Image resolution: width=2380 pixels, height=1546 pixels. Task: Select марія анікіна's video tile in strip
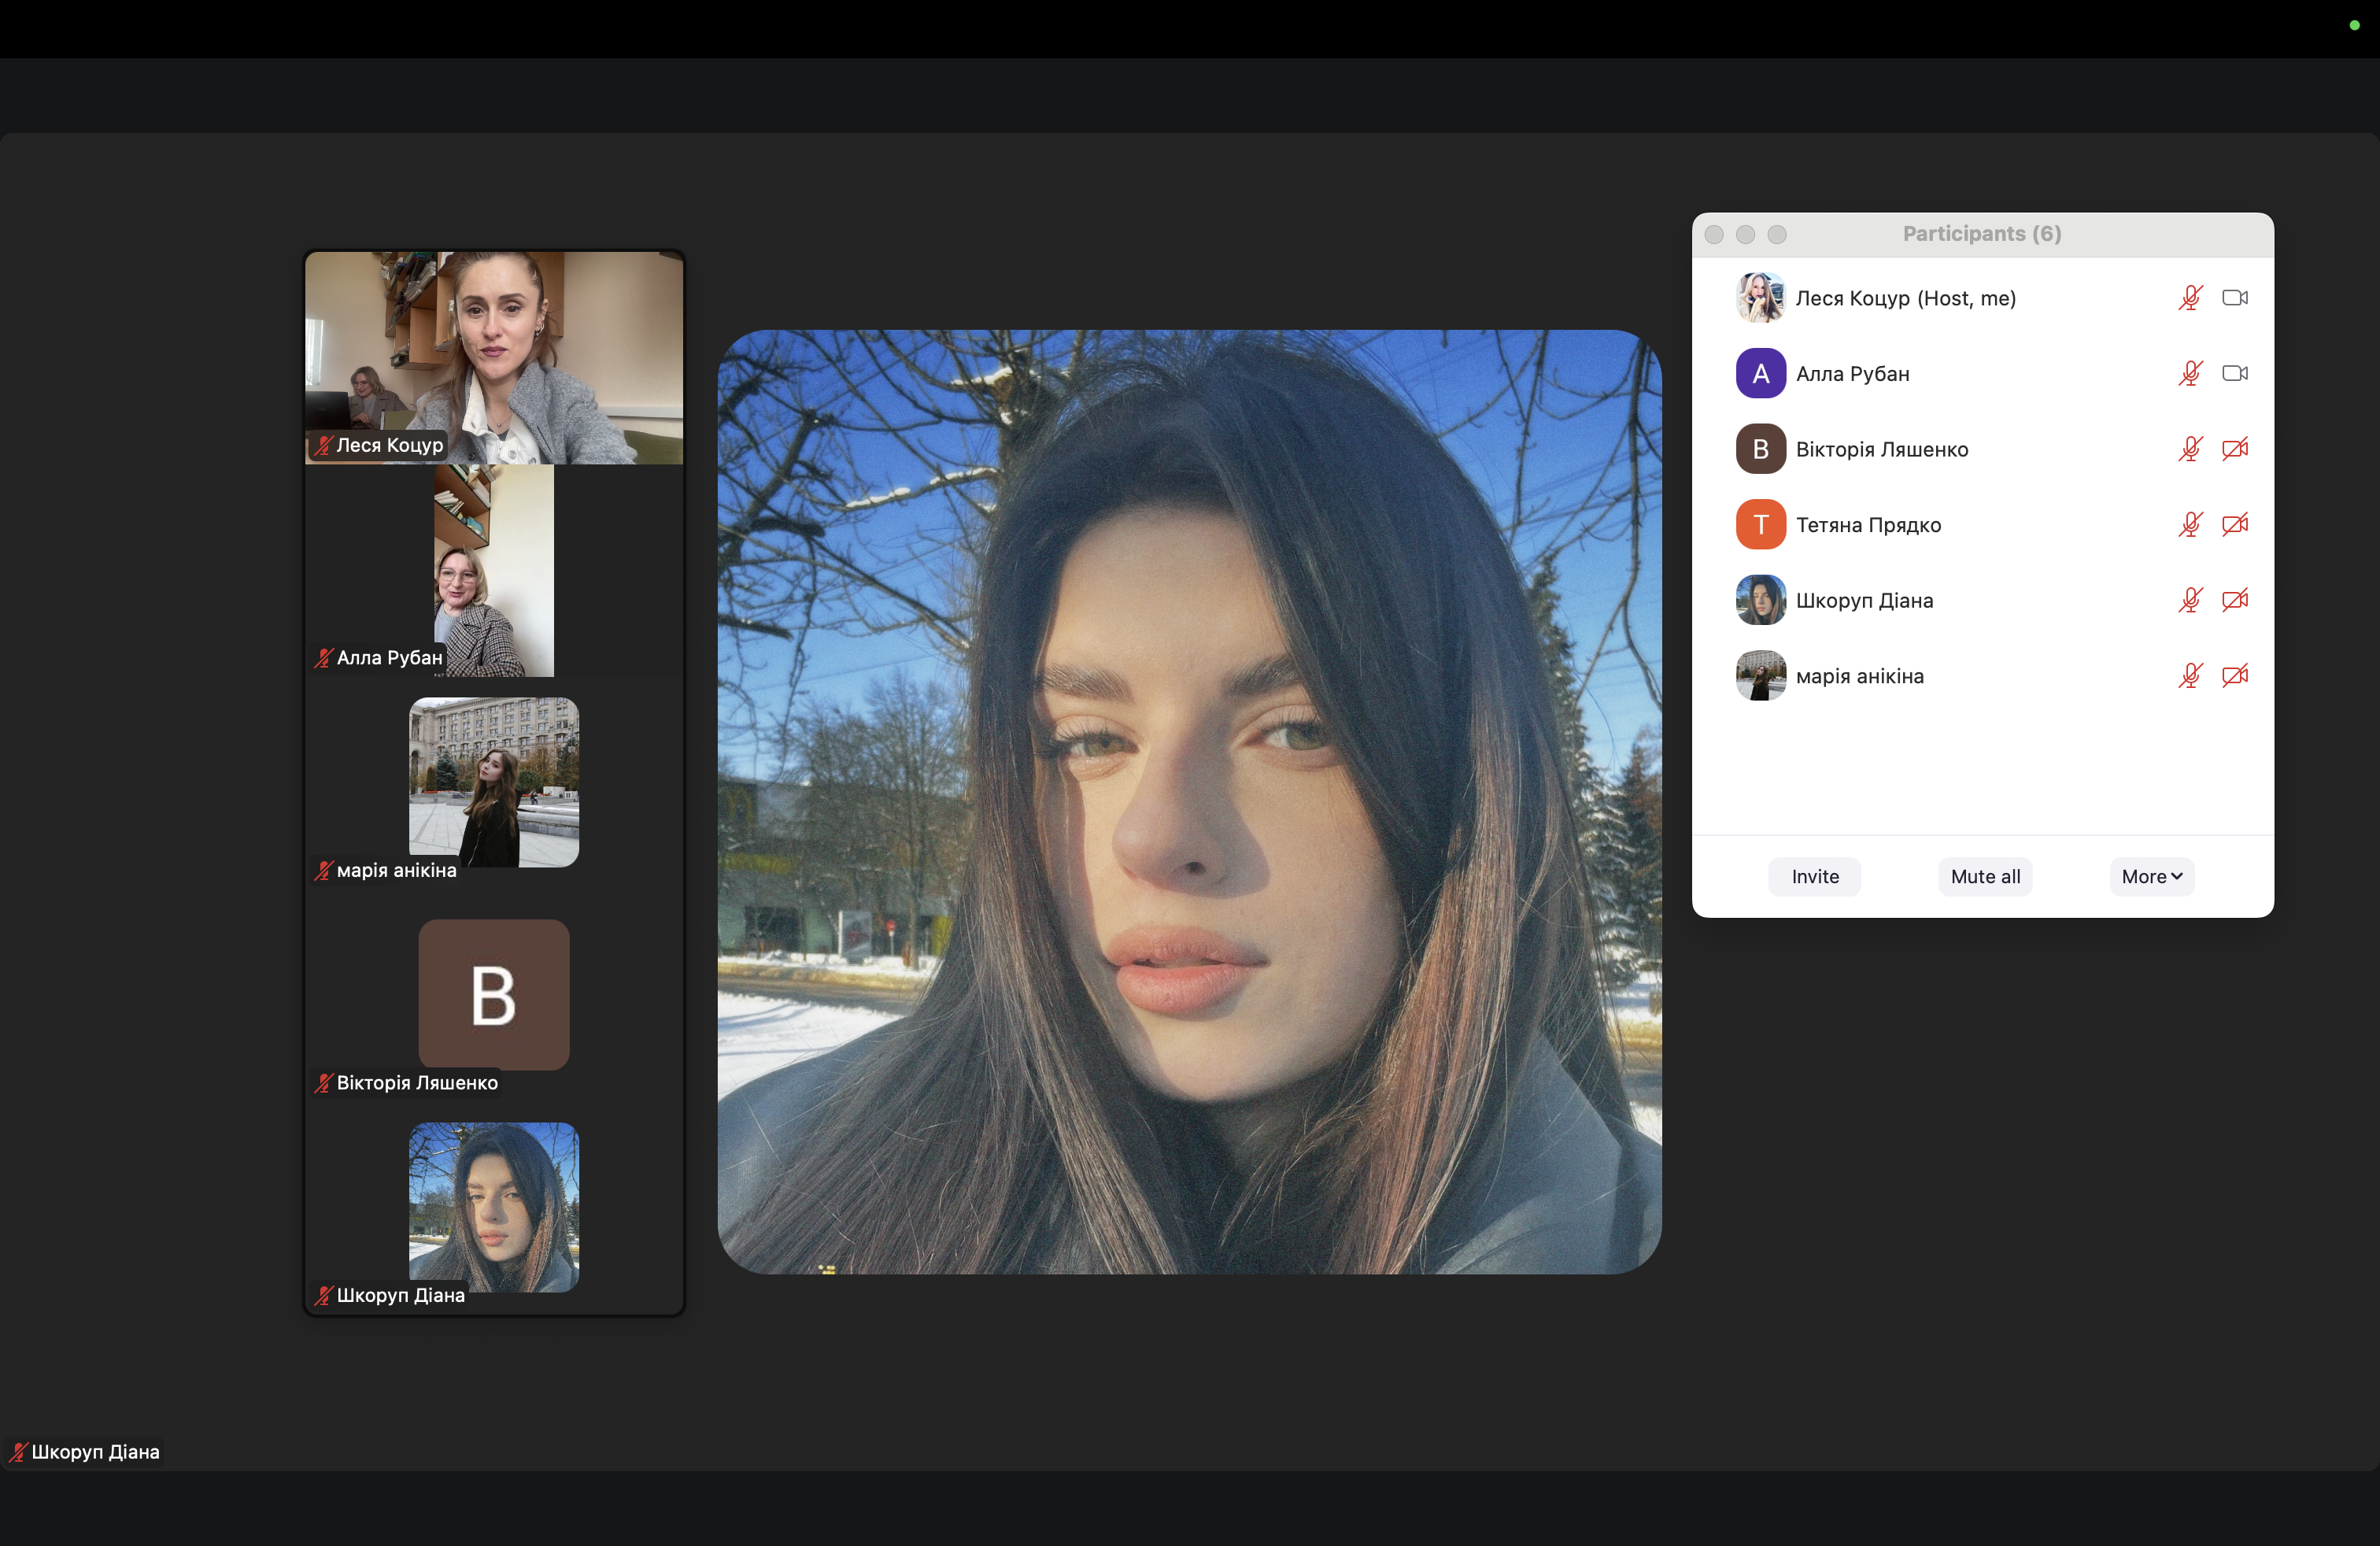click(494, 783)
